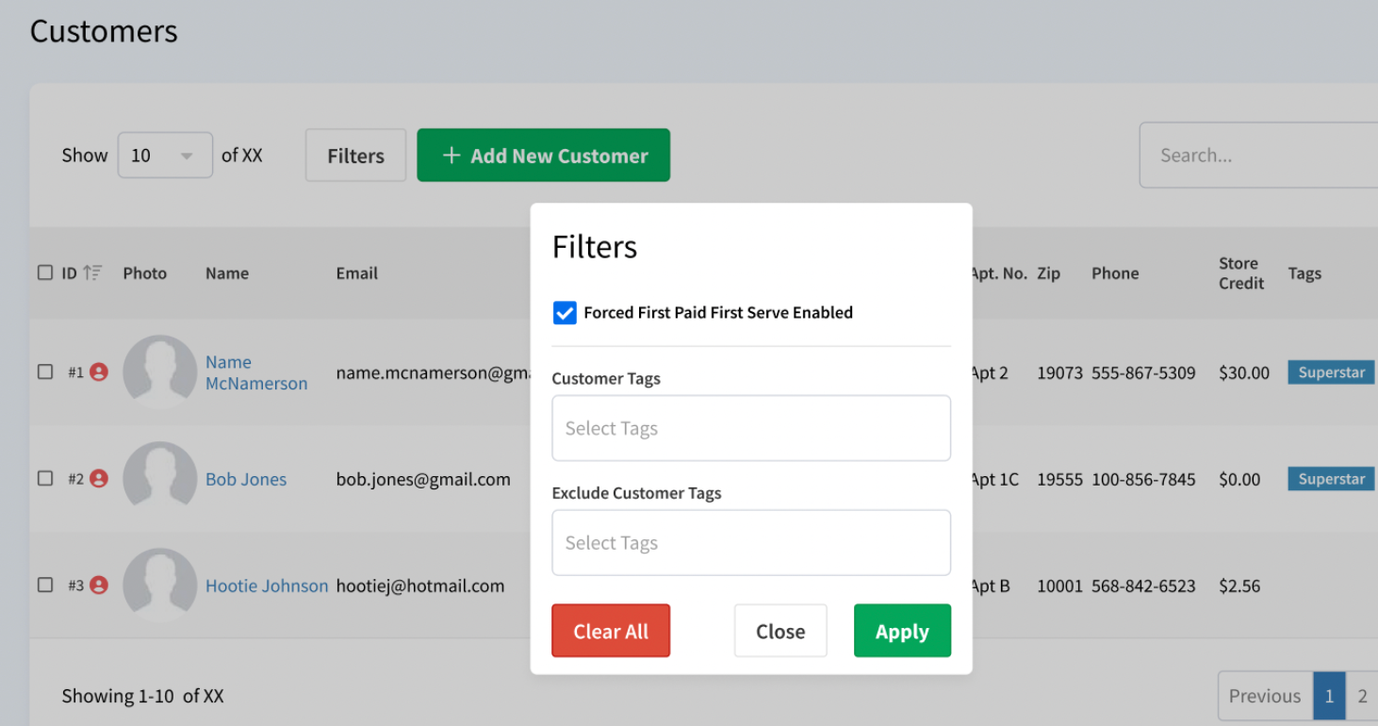Open the Customer Tags select field

click(751, 428)
